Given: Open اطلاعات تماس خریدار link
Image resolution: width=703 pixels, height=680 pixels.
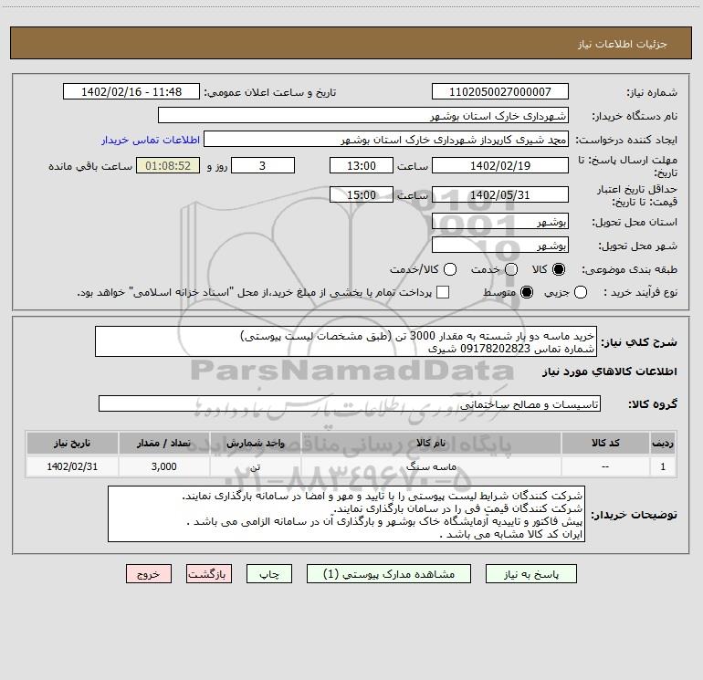Looking at the screenshot, I should coord(151,140).
